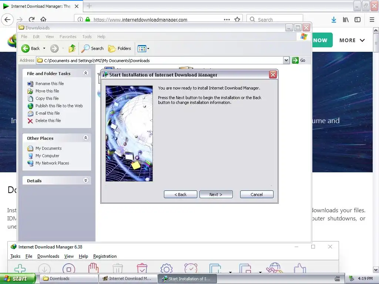This screenshot has width=379, height=284.
Task: Click the Firefox page scrollbar down arrow
Action: pos(376,270)
